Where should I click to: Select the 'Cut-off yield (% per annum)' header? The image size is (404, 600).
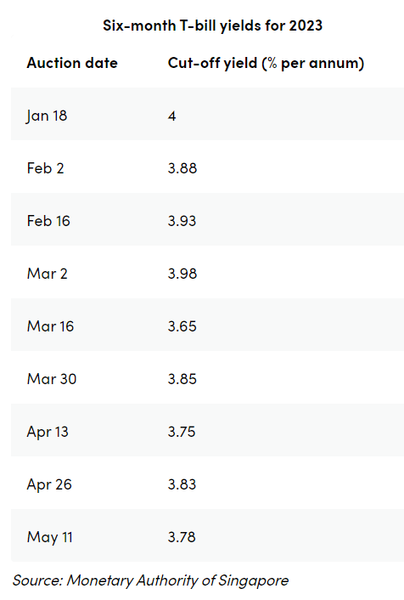point(266,63)
